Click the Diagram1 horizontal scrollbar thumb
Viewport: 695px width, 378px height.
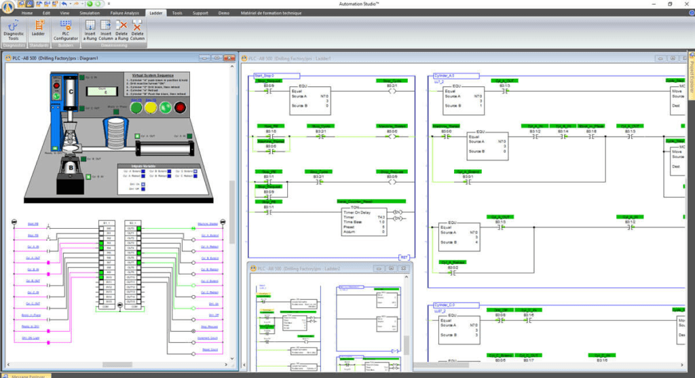(x=117, y=364)
